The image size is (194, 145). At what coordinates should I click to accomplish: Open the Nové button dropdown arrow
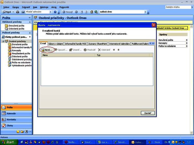(13, 12)
